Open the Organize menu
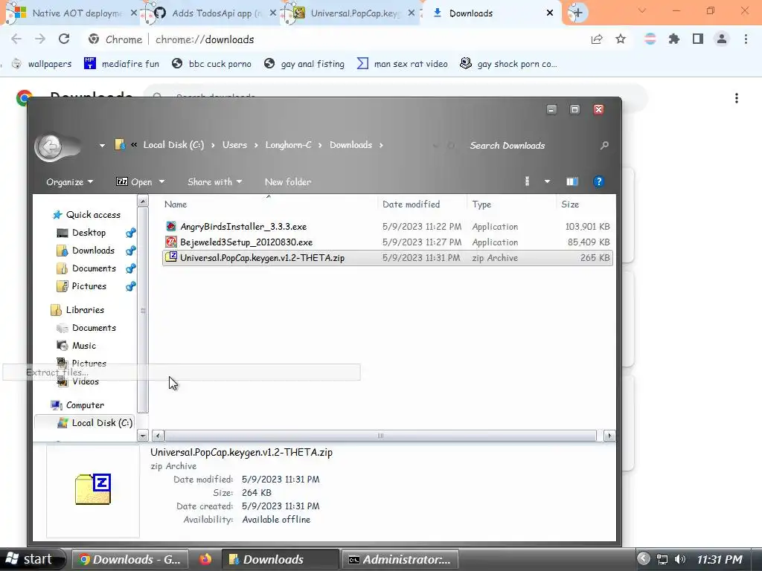 point(69,182)
